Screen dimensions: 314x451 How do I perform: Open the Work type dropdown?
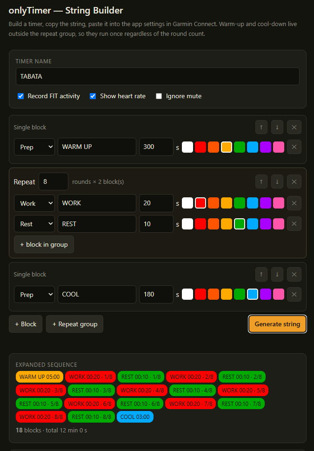coord(34,203)
